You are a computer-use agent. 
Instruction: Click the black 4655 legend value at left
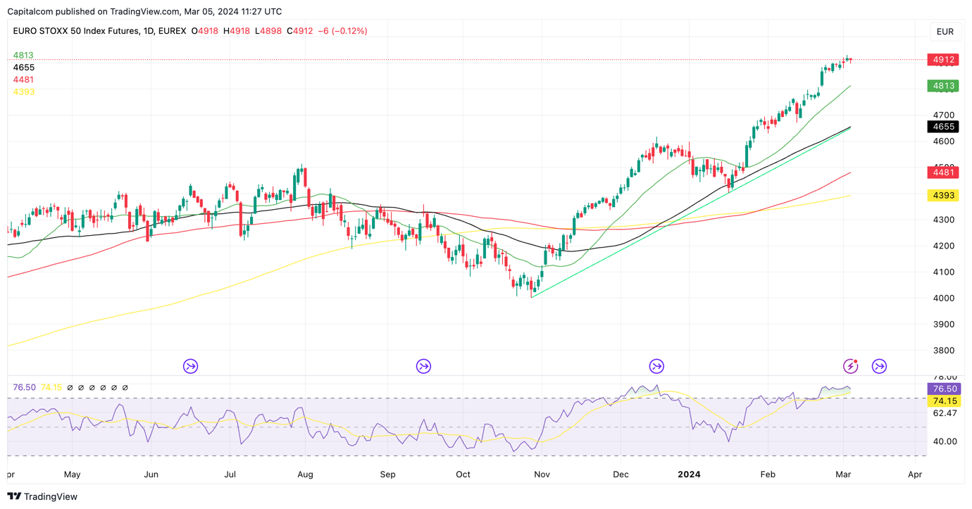(23, 68)
